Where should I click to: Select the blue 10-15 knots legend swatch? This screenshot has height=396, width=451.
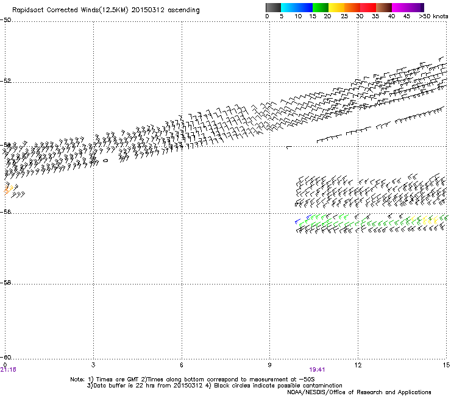305,7
